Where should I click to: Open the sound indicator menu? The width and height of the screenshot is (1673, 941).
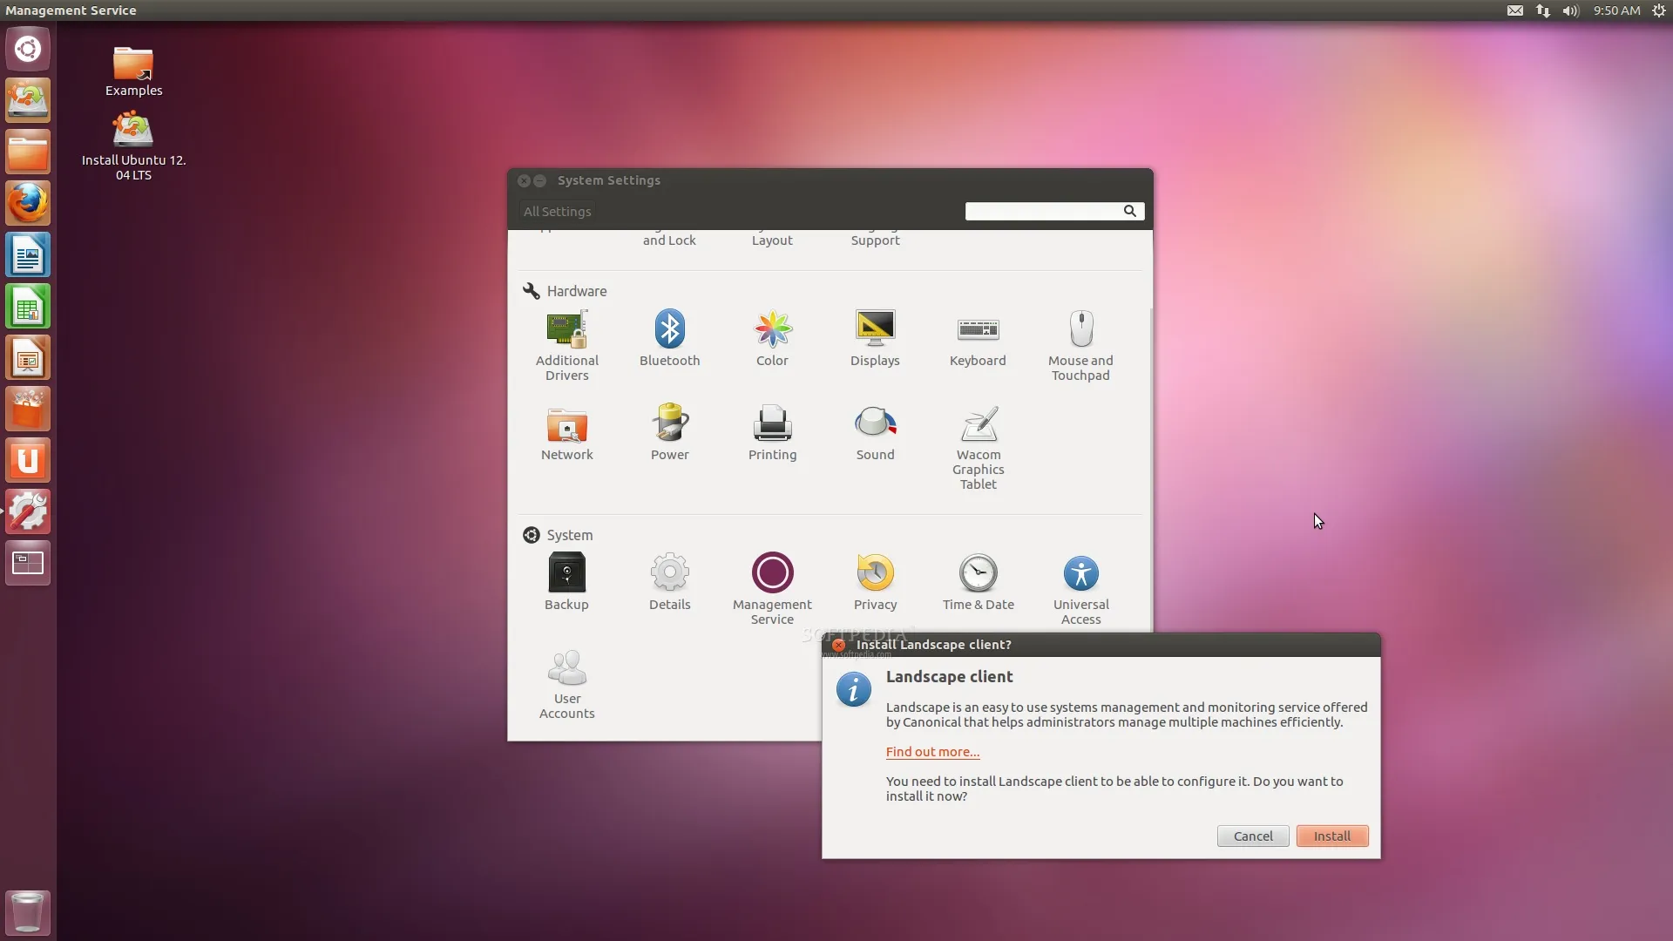[x=1569, y=10]
